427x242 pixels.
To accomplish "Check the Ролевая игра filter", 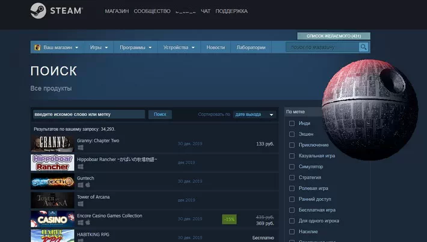I will [x=292, y=189].
